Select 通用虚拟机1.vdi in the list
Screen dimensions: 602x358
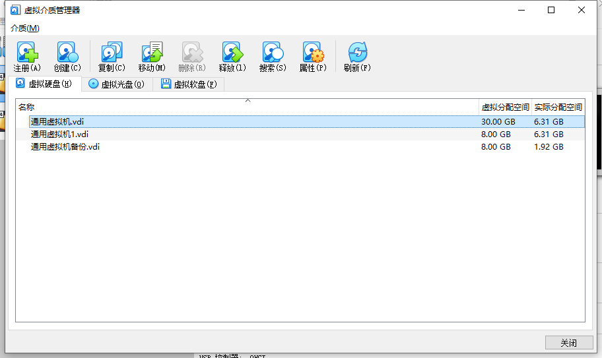click(59, 134)
